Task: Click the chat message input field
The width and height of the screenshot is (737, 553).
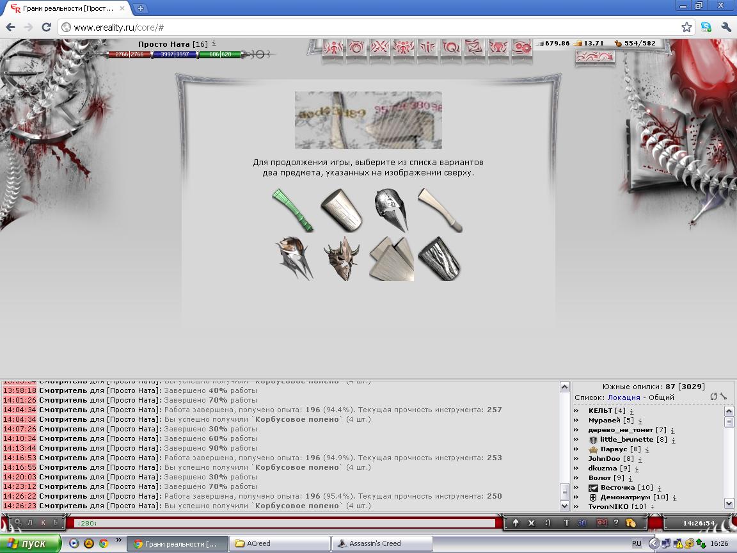Action: coord(281,524)
